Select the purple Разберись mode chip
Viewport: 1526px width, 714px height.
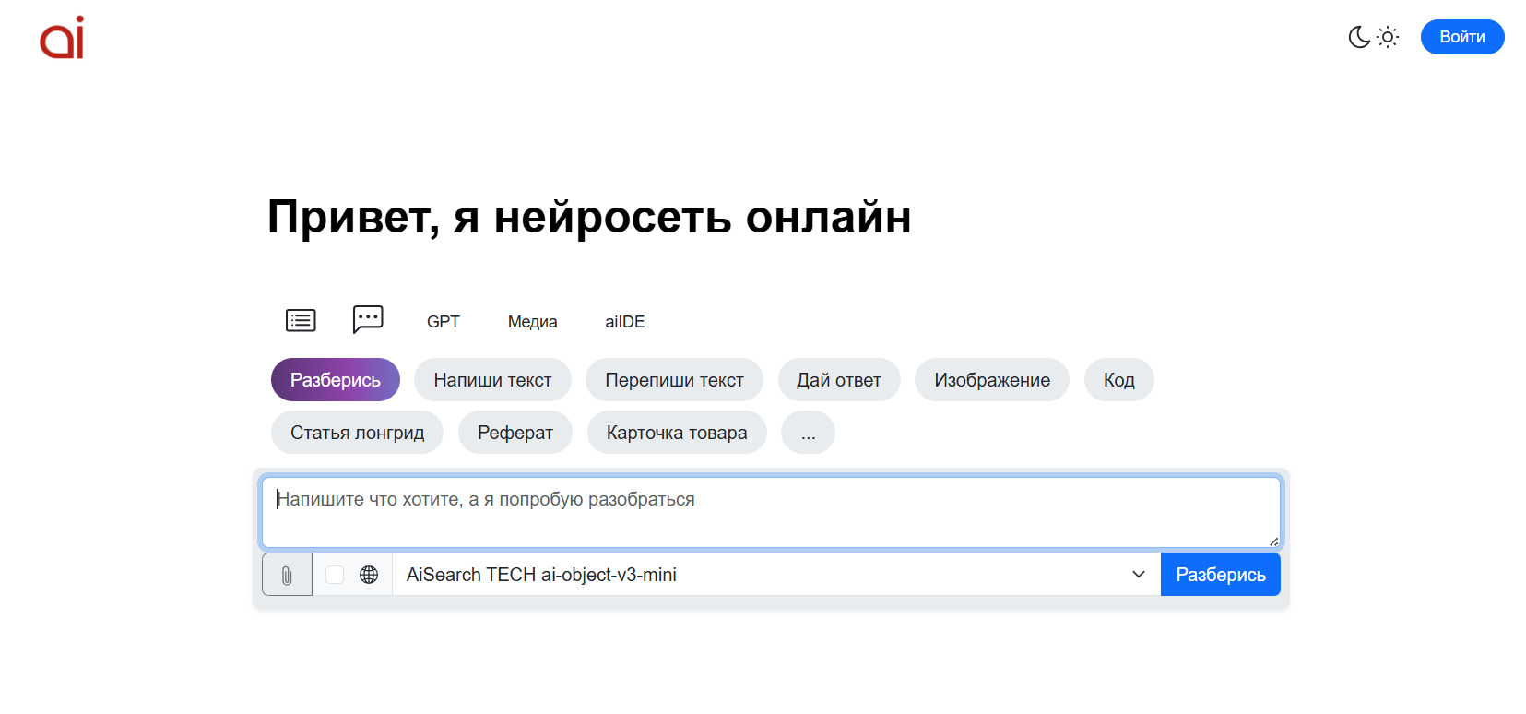pos(336,380)
